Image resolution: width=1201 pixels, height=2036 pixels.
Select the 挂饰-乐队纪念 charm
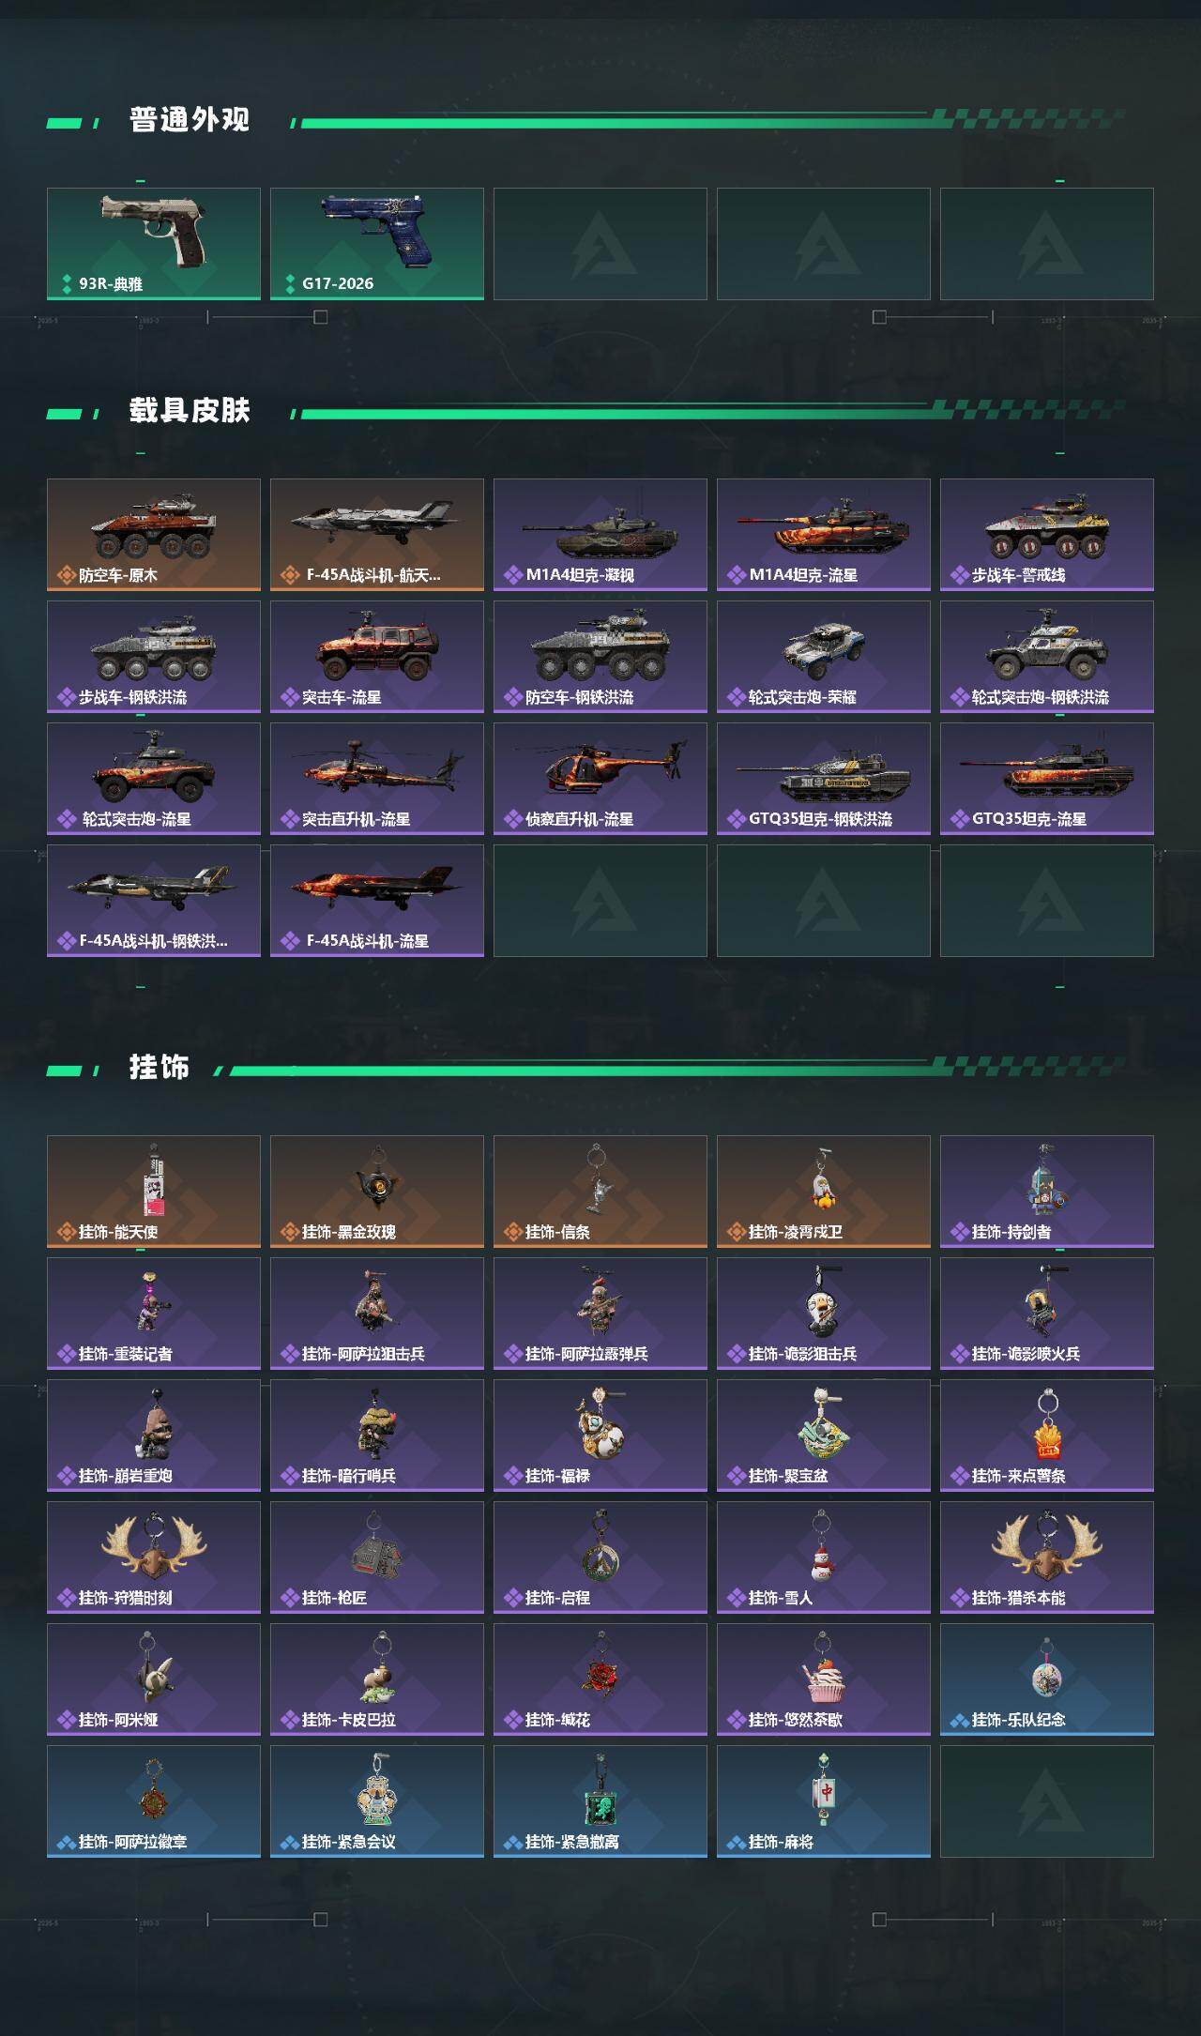[1047, 1679]
